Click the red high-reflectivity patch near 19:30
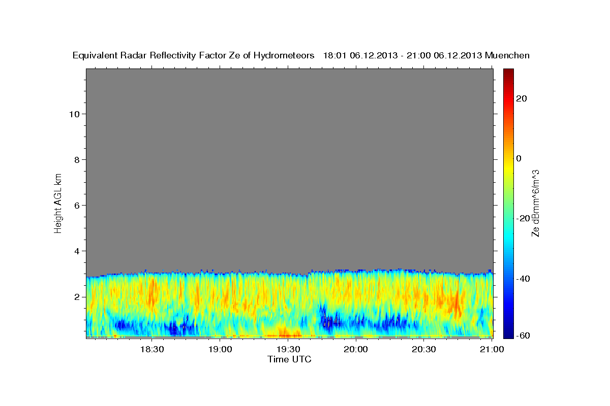 click(x=285, y=334)
